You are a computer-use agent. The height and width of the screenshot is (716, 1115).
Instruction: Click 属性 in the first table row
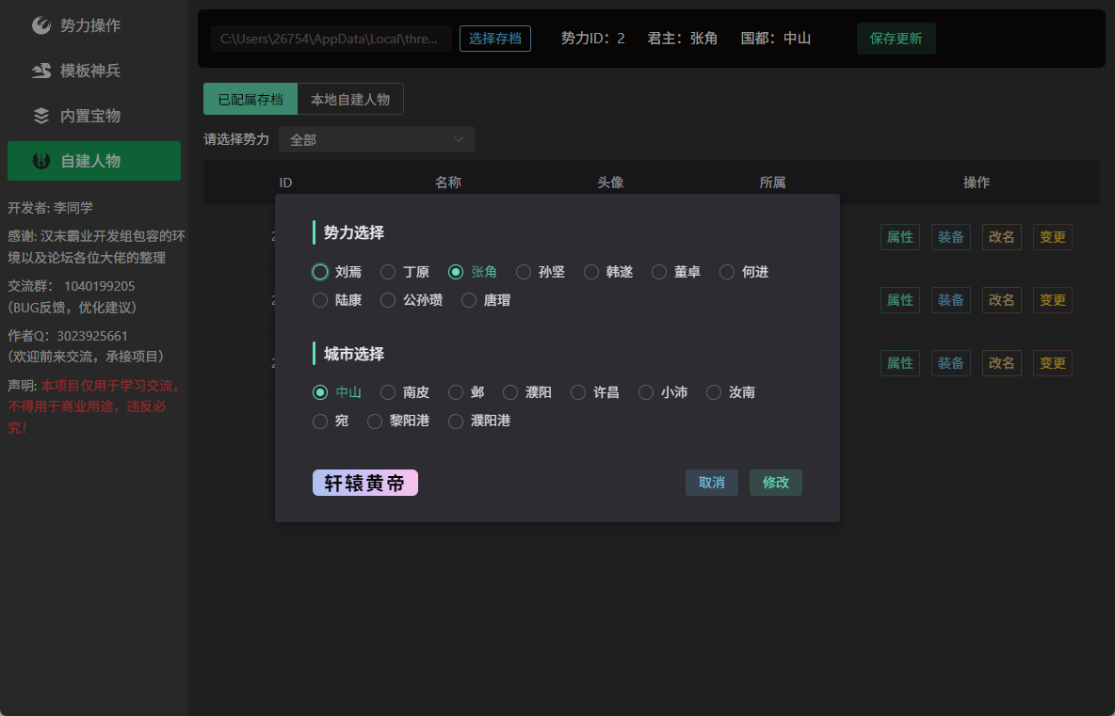tap(900, 237)
